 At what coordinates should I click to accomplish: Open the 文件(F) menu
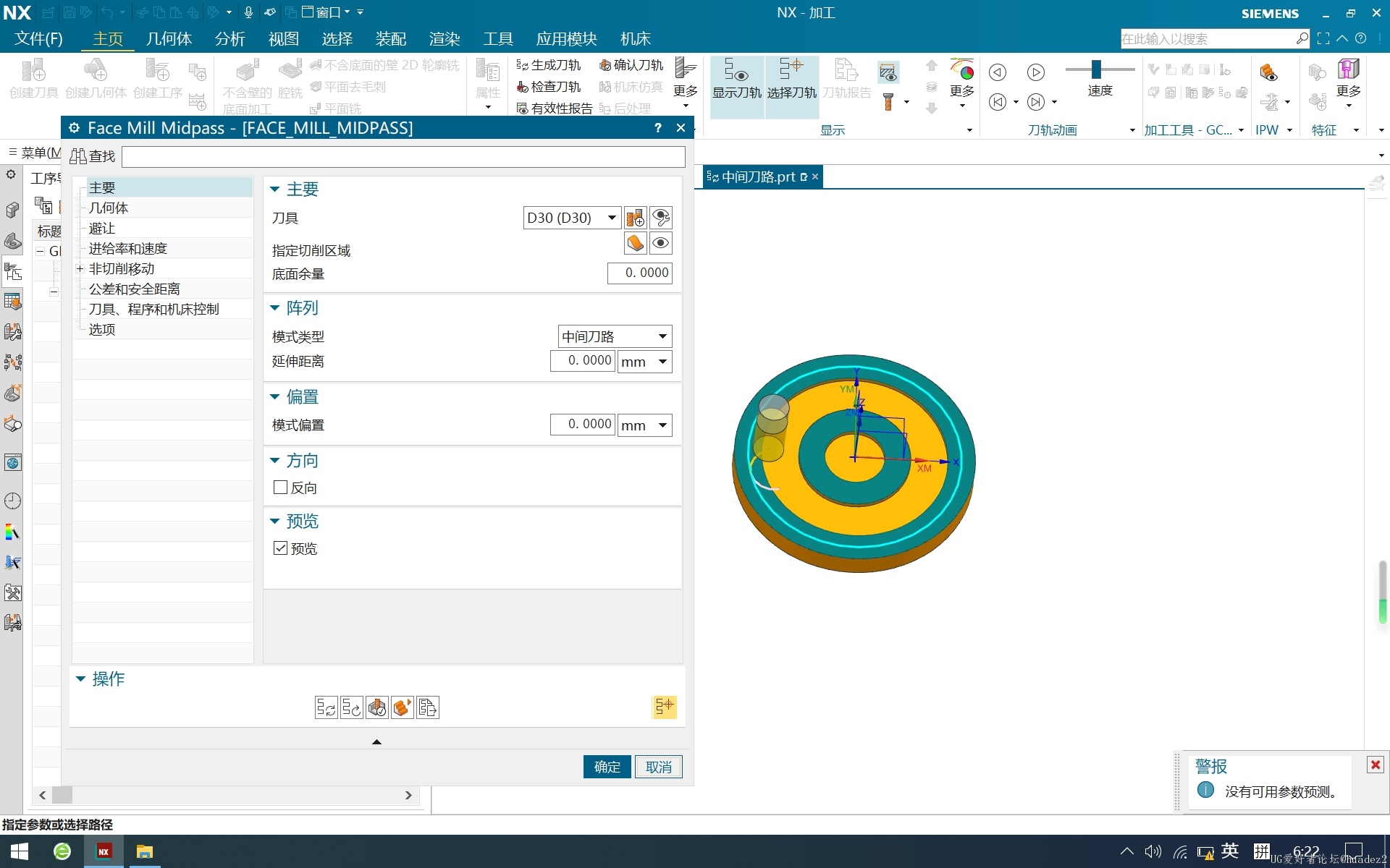[38, 38]
